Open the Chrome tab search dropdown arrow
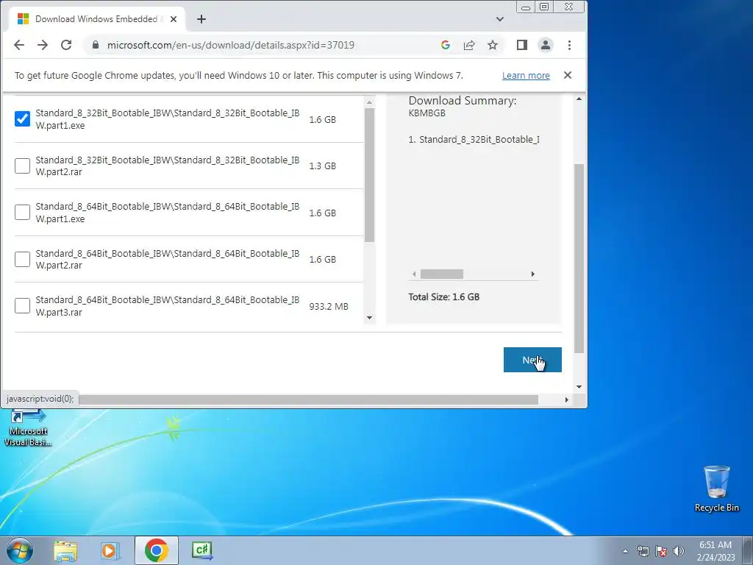The image size is (753, 565). coord(500,19)
